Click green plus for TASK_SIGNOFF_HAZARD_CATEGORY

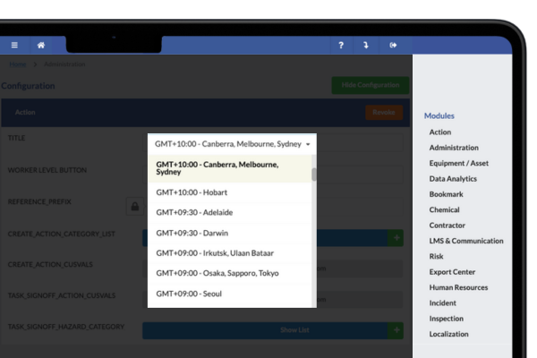tap(395, 330)
